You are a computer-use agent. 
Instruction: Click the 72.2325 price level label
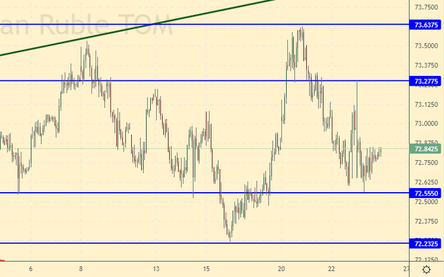[426, 244]
